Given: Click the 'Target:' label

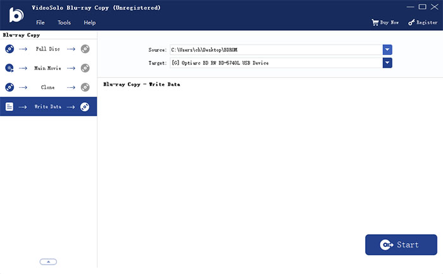Looking at the screenshot, I should click(158, 63).
